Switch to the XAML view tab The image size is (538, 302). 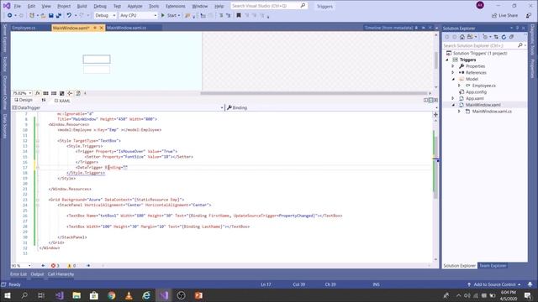[x=62, y=101]
